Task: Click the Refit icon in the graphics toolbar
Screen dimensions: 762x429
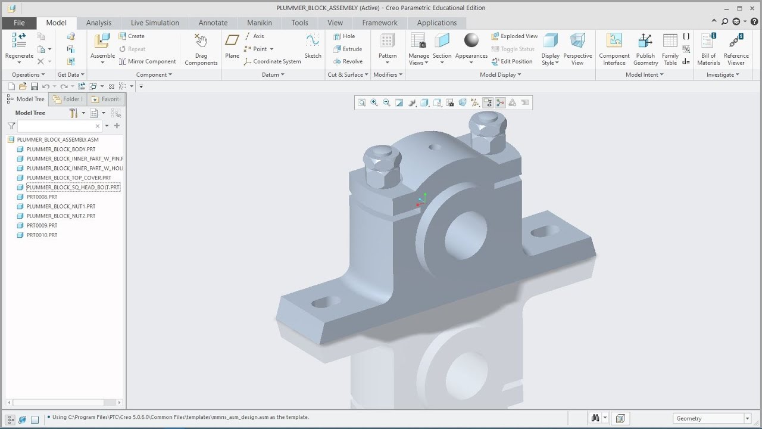Action: 361,102
